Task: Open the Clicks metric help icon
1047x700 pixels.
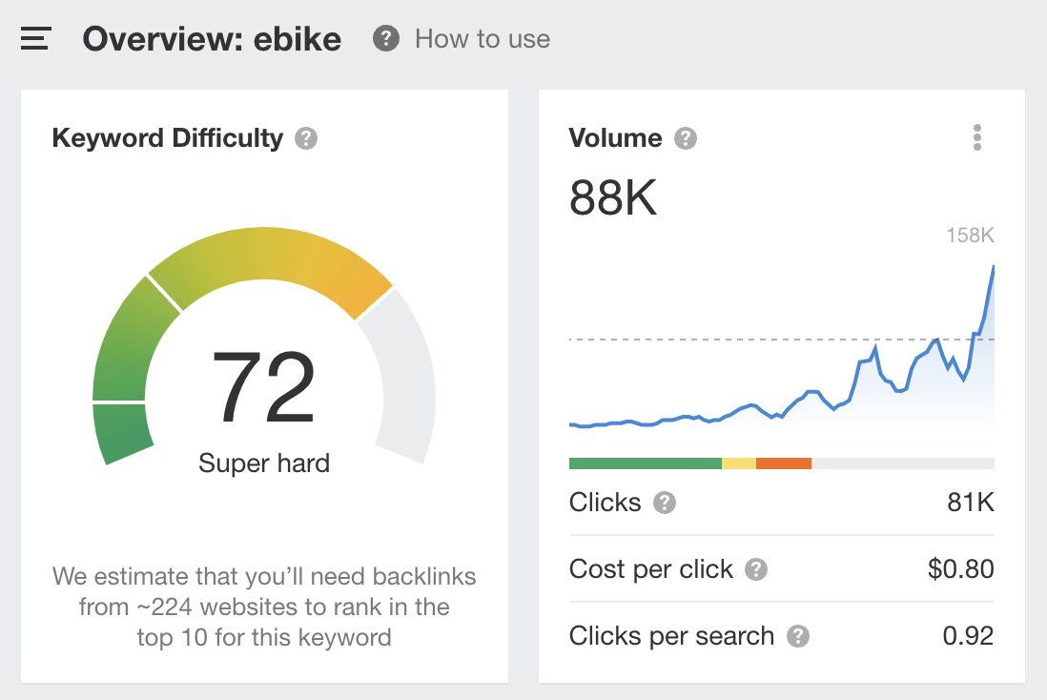Action: click(665, 503)
